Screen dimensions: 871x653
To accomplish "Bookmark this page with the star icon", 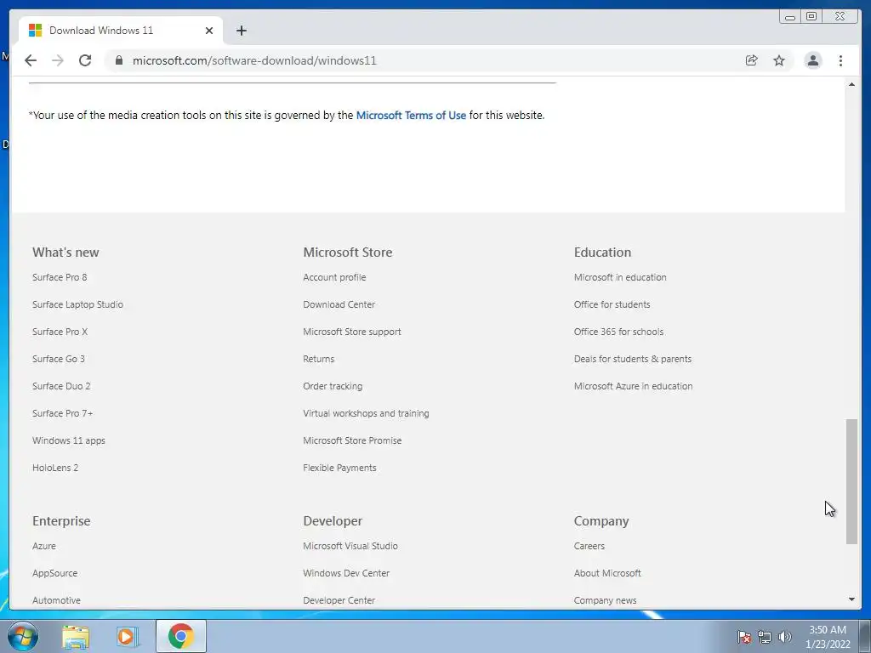I will coord(779,60).
